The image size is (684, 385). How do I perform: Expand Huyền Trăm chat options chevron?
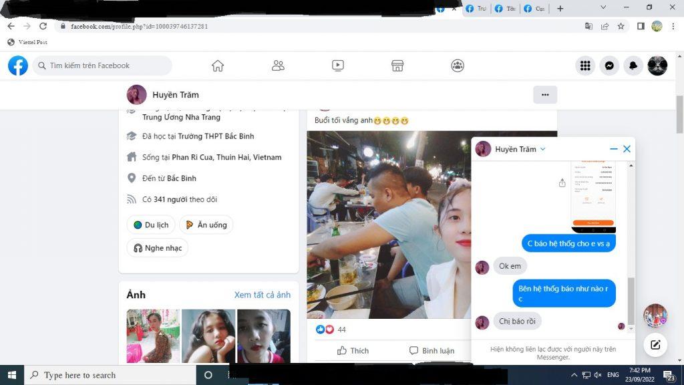(543, 149)
